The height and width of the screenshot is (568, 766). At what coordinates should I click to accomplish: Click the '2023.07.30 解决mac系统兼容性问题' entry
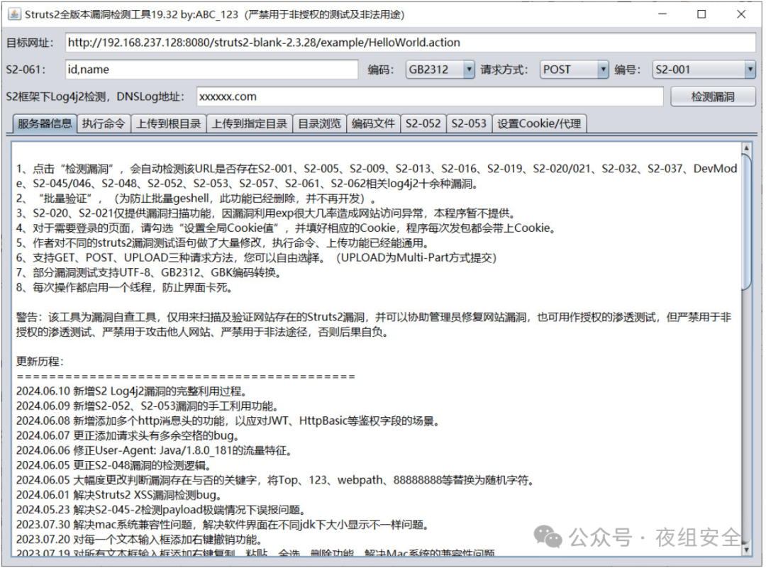[223, 525]
